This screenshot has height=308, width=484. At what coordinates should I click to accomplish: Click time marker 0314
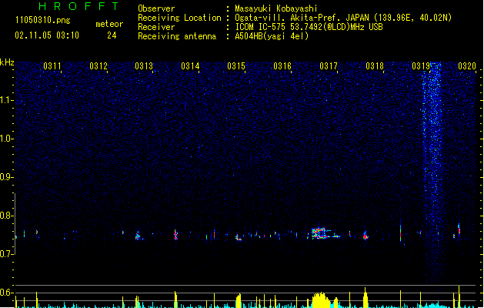click(190, 66)
